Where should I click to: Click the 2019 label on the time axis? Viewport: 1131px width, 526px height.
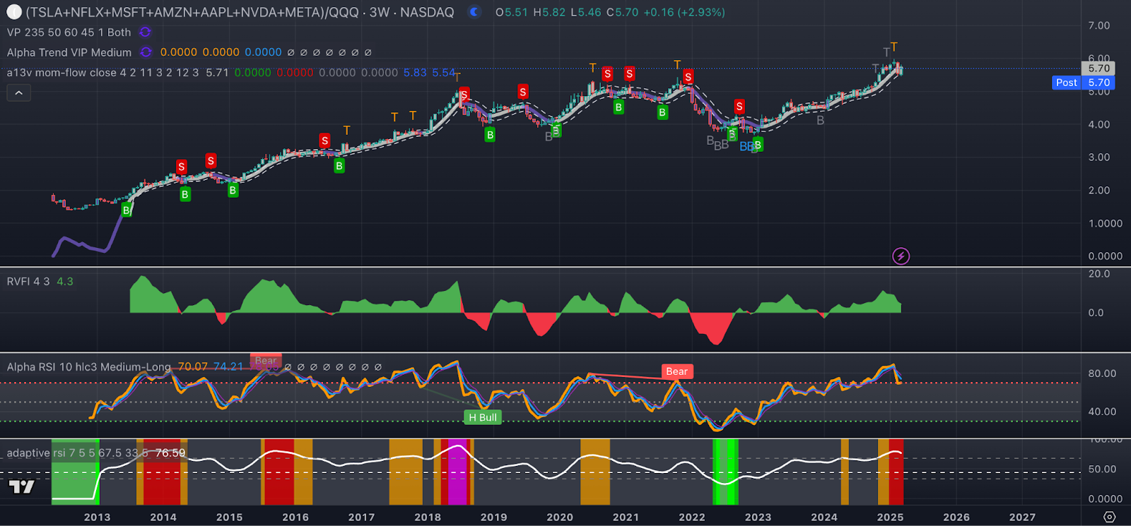pyautogui.click(x=494, y=517)
